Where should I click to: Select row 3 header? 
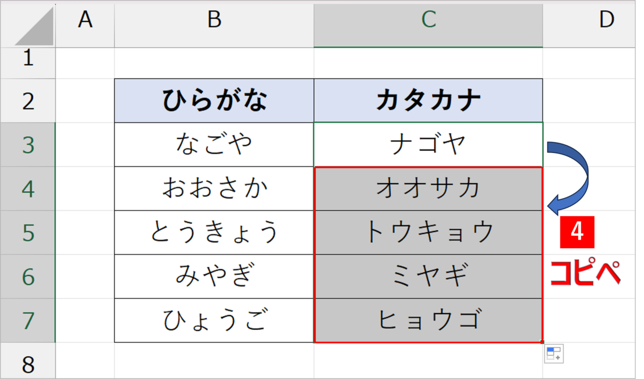coord(28,145)
